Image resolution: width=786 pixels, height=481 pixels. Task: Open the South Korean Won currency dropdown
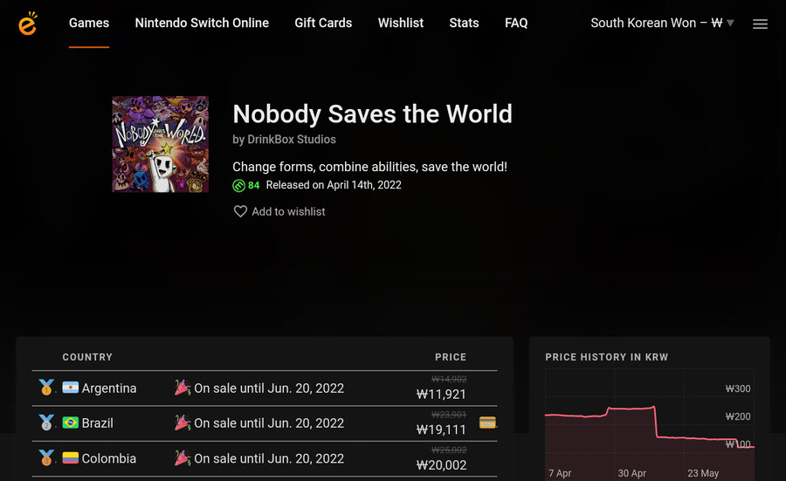click(662, 23)
